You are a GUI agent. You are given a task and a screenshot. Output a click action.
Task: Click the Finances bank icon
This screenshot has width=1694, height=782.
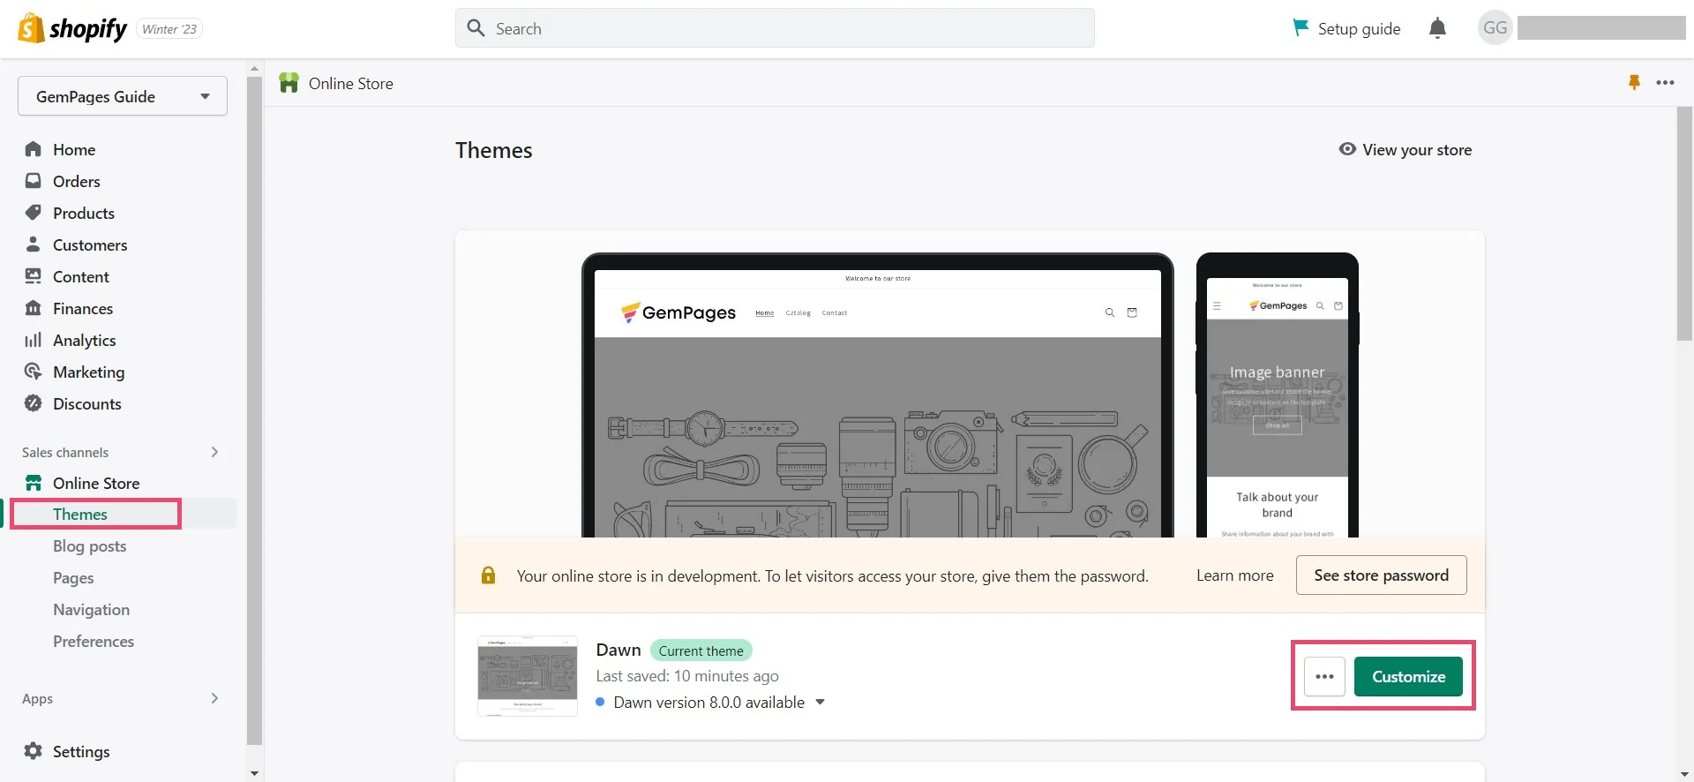click(34, 308)
